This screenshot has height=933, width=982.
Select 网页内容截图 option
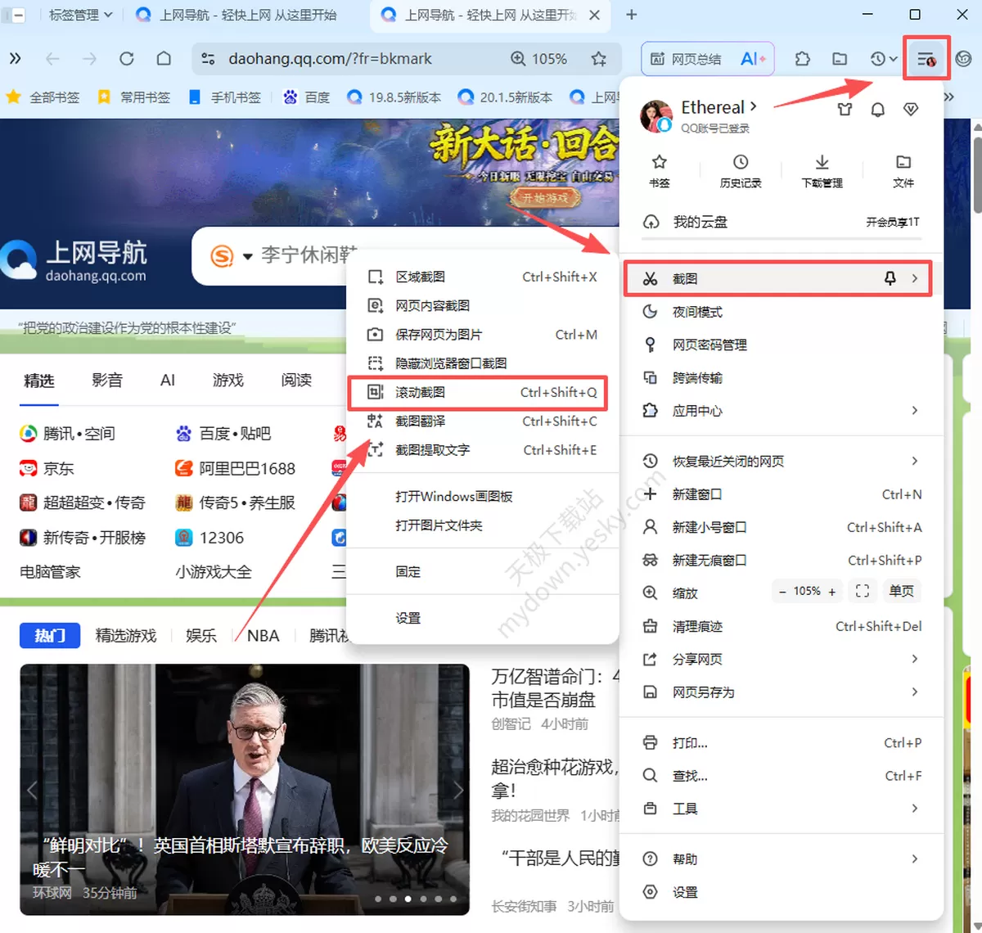click(x=483, y=305)
